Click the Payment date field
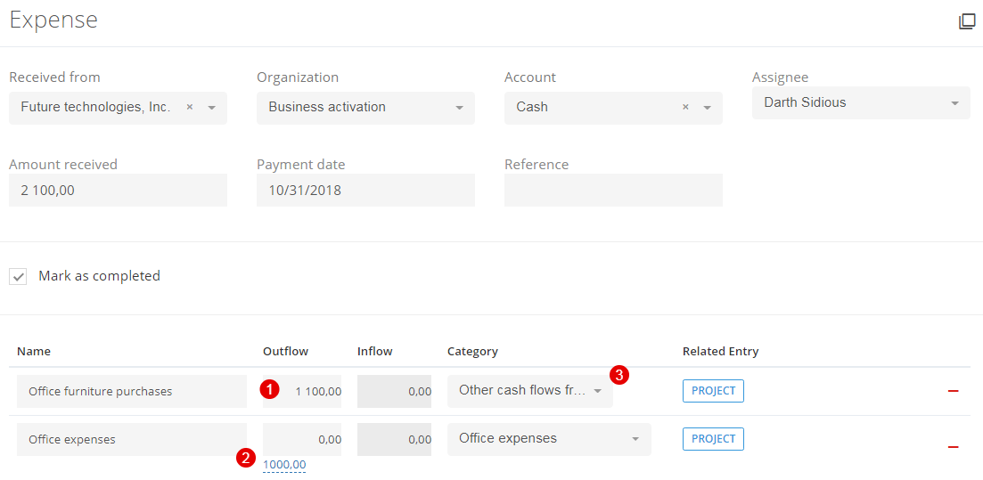Screen dimensions: 983x480 pos(365,190)
